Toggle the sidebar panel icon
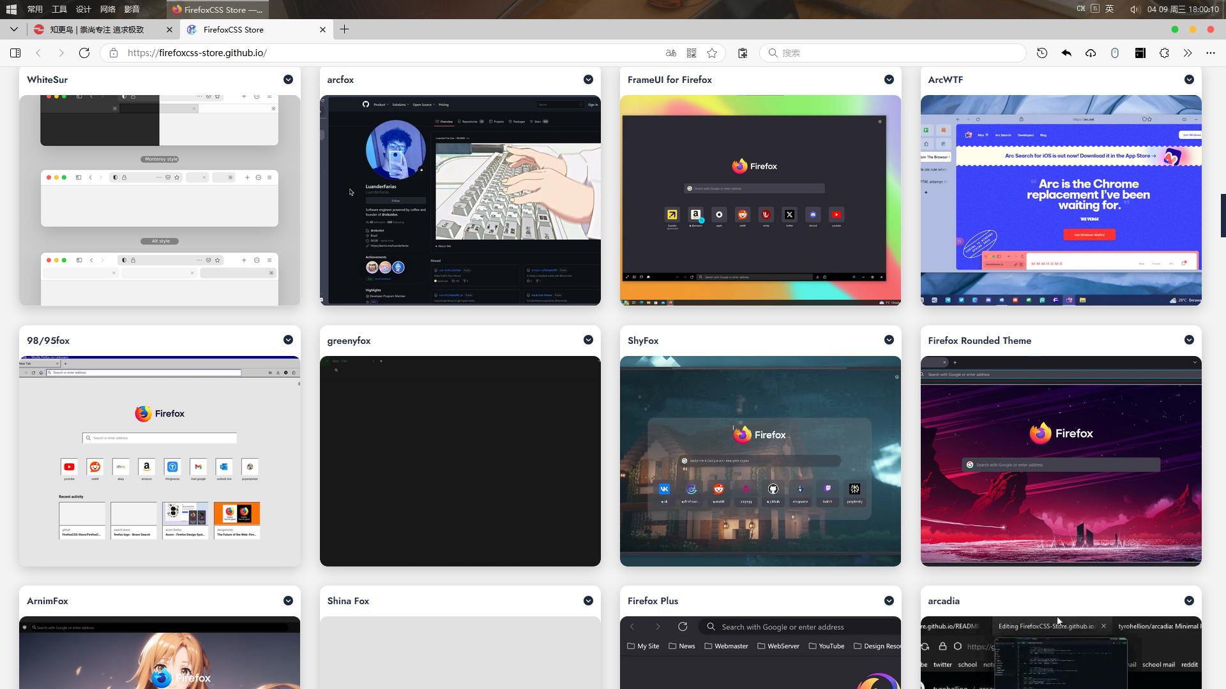The width and height of the screenshot is (1226, 689). tap(15, 53)
